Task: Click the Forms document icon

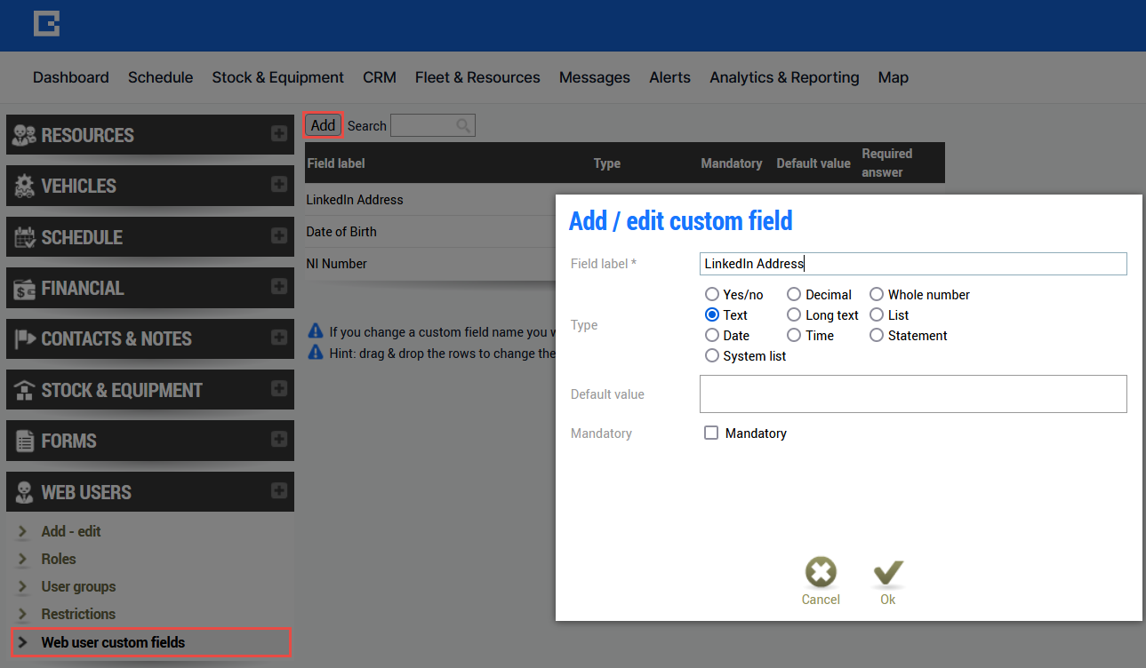Action: pyautogui.click(x=25, y=441)
